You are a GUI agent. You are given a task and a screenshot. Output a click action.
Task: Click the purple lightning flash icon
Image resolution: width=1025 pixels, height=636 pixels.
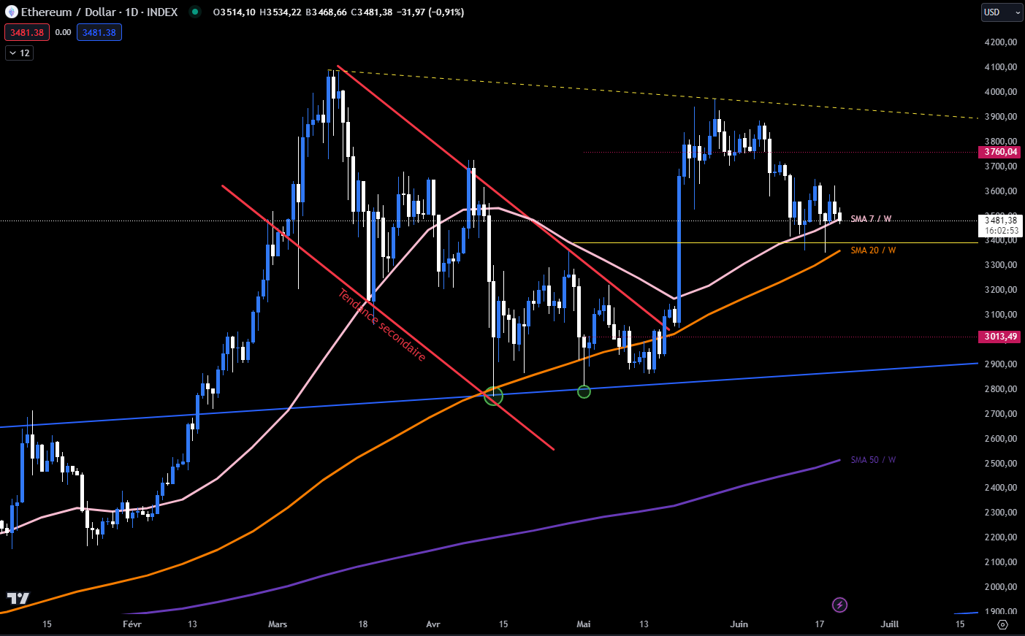click(x=839, y=605)
